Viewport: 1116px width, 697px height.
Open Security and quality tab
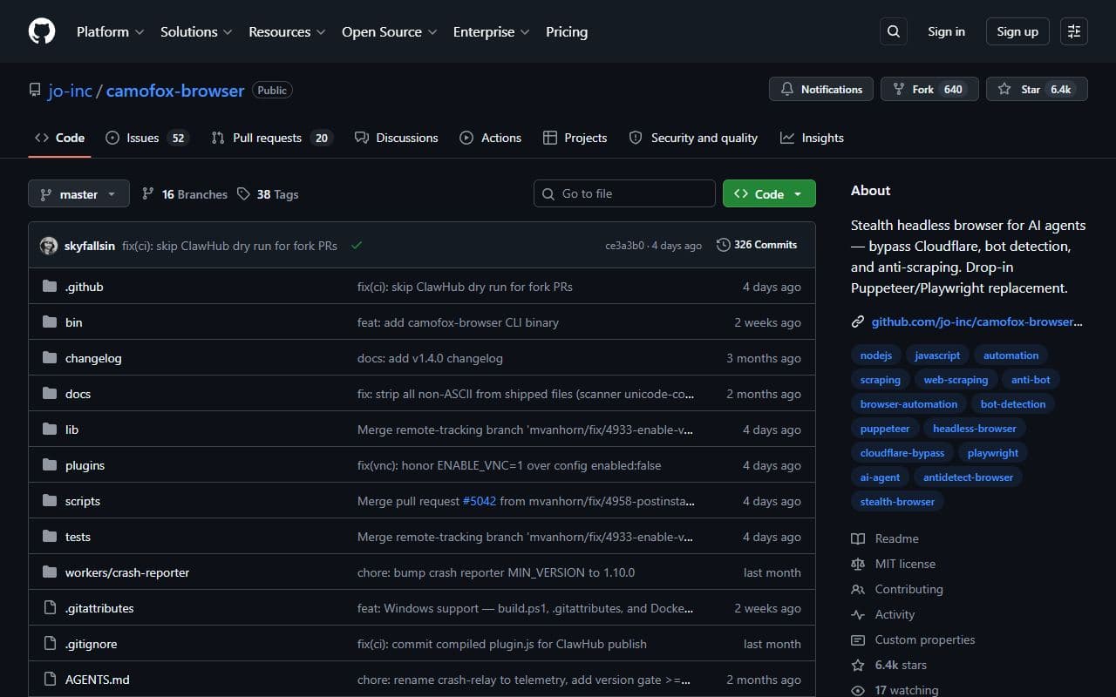pos(693,138)
